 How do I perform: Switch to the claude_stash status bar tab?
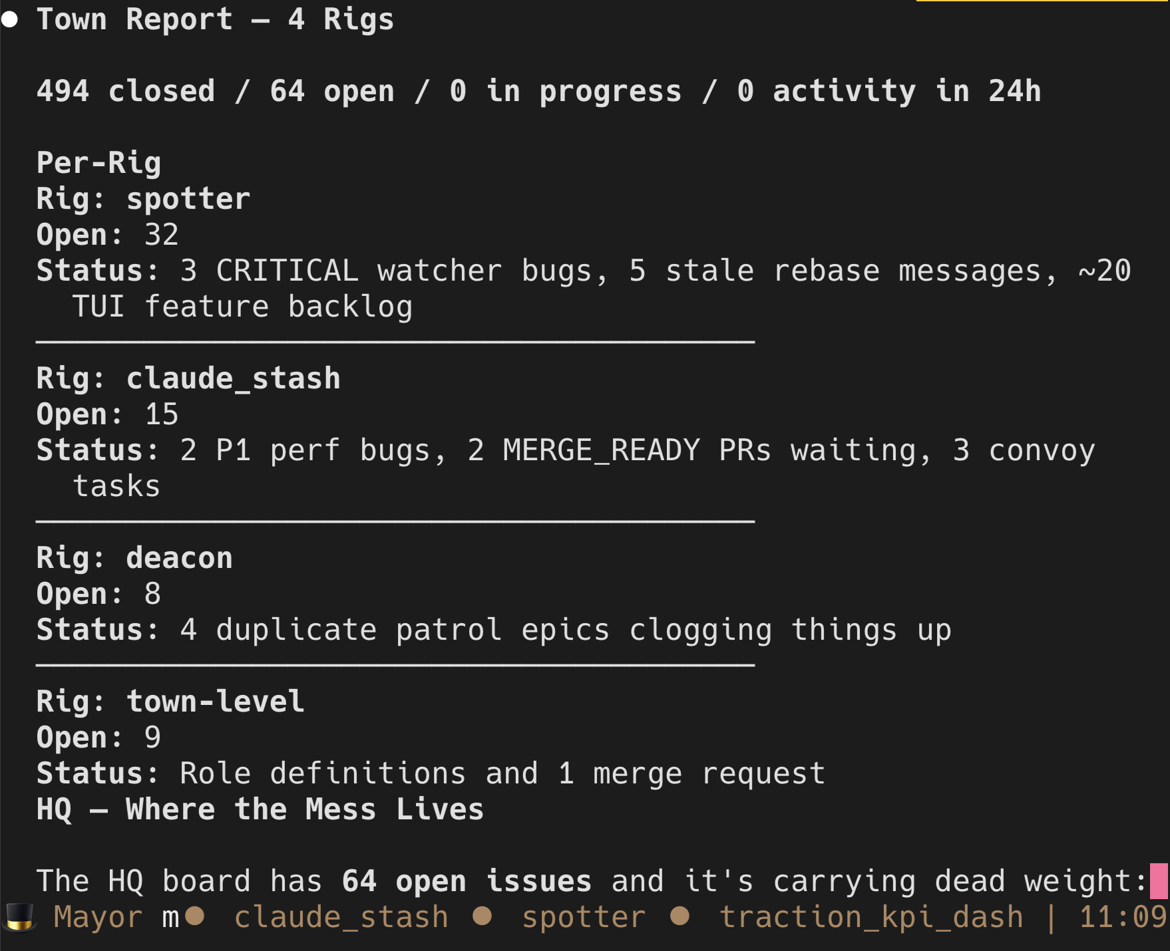point(341,917)
